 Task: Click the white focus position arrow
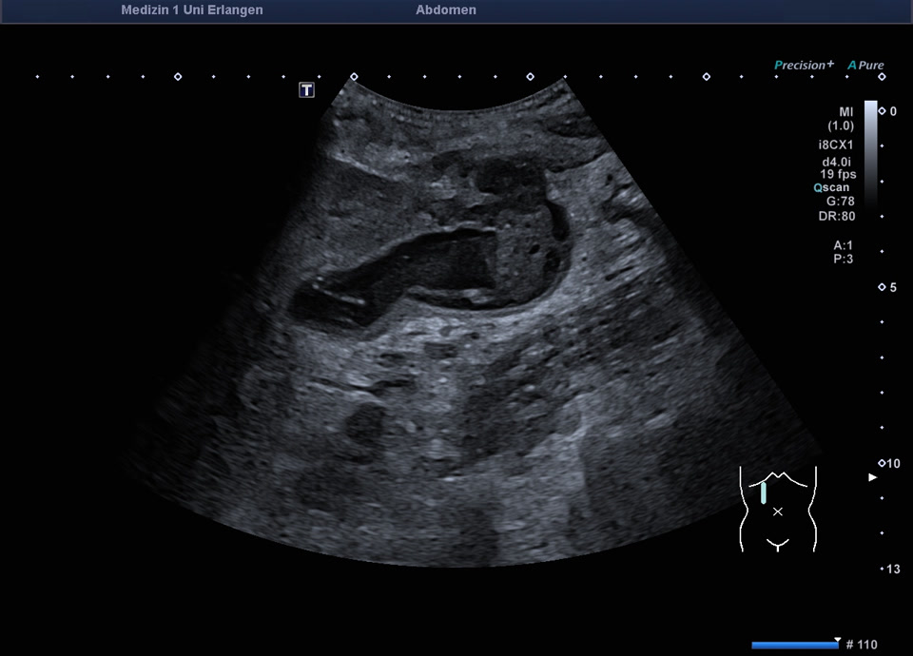(x=872, y=477)
